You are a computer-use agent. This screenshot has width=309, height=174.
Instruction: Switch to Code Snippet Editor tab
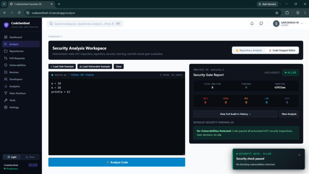(x=282, y=50)
